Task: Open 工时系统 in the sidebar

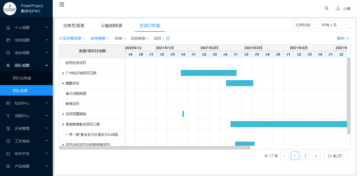Action: (26, 141)
